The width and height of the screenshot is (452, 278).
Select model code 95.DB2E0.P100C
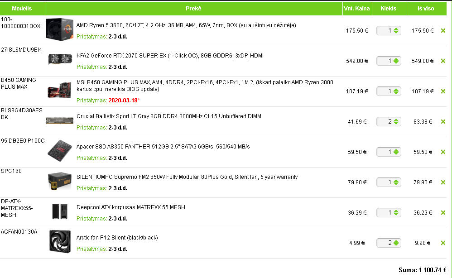point(23,141)
